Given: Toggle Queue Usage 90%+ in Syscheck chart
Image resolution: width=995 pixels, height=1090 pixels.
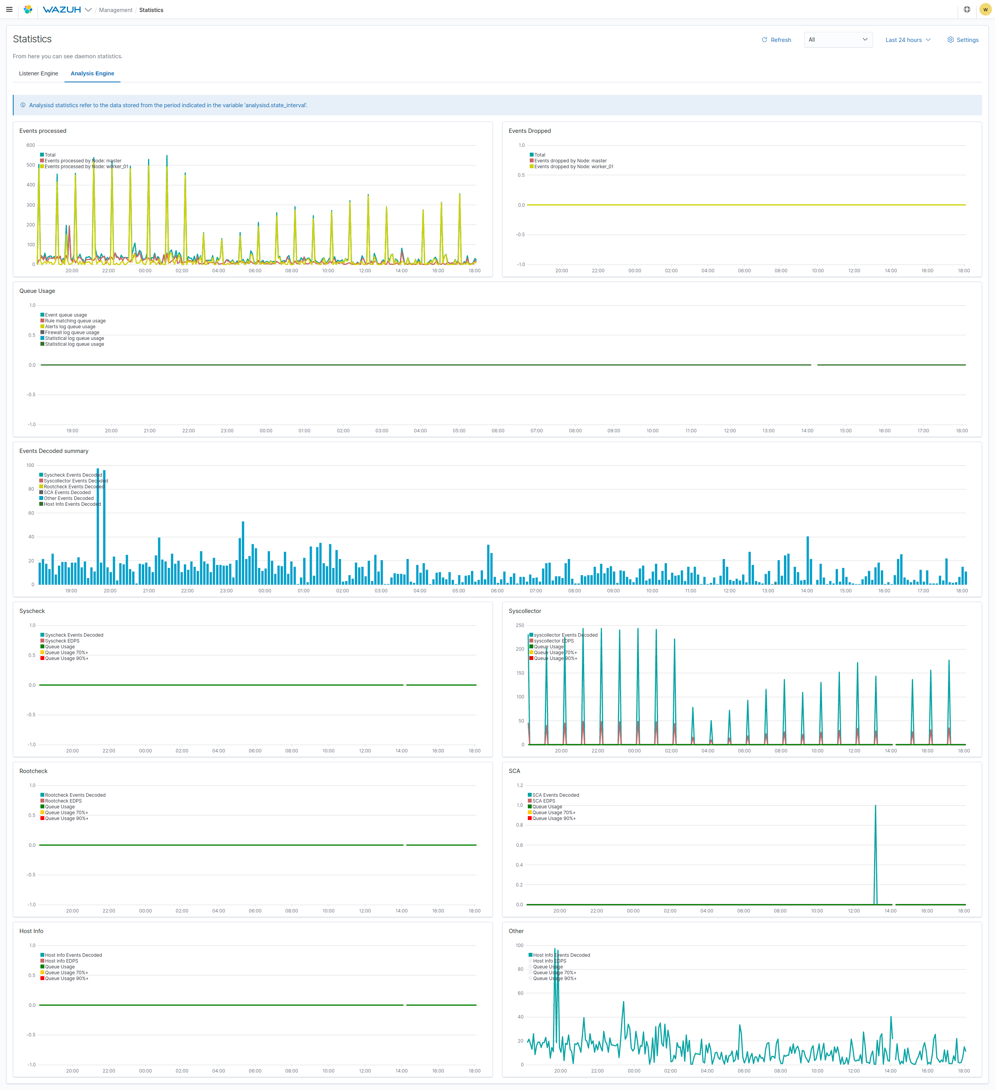Looking at the screenshot, I should pyautogui.click(x=64, y=658).
